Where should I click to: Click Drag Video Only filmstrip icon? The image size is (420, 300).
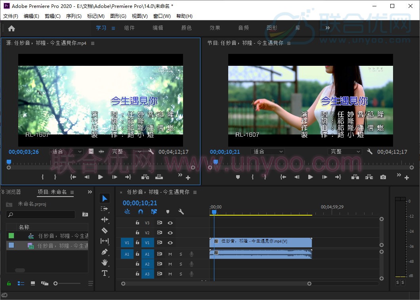(91, 152)
